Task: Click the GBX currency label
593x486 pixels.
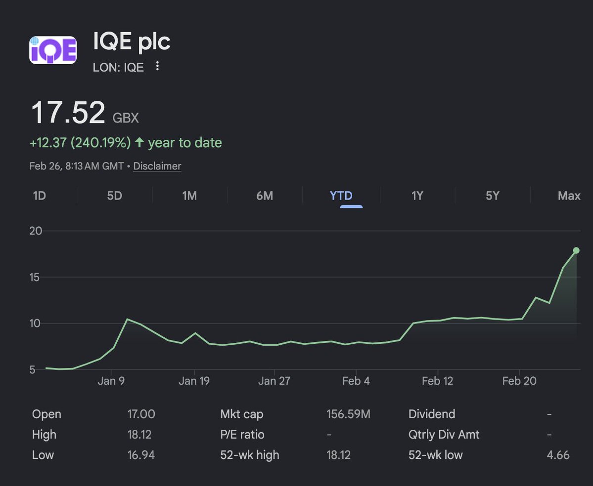Action: pyautogui.click(x=126, y=118)
